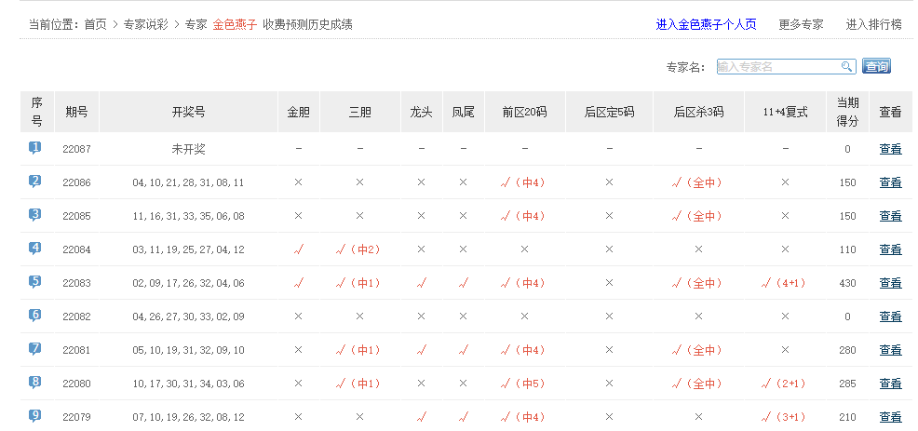Type in the 专家名 search input field

pos(778,66)
